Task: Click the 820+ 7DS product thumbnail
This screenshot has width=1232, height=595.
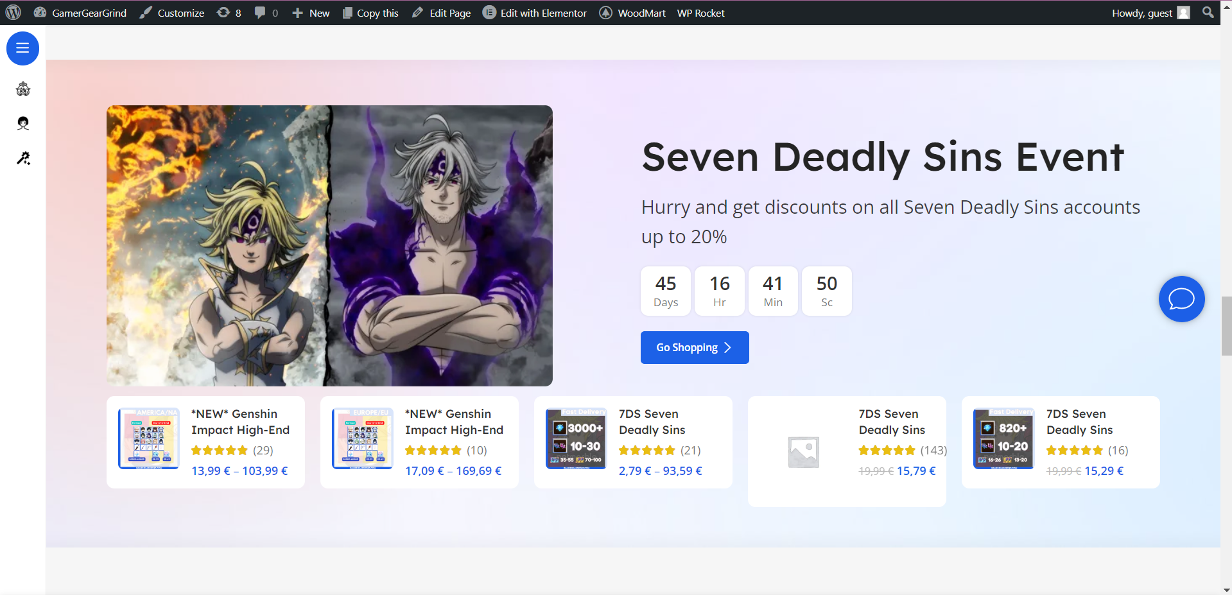Action: pyautogui.click(x=1004, y=438)
